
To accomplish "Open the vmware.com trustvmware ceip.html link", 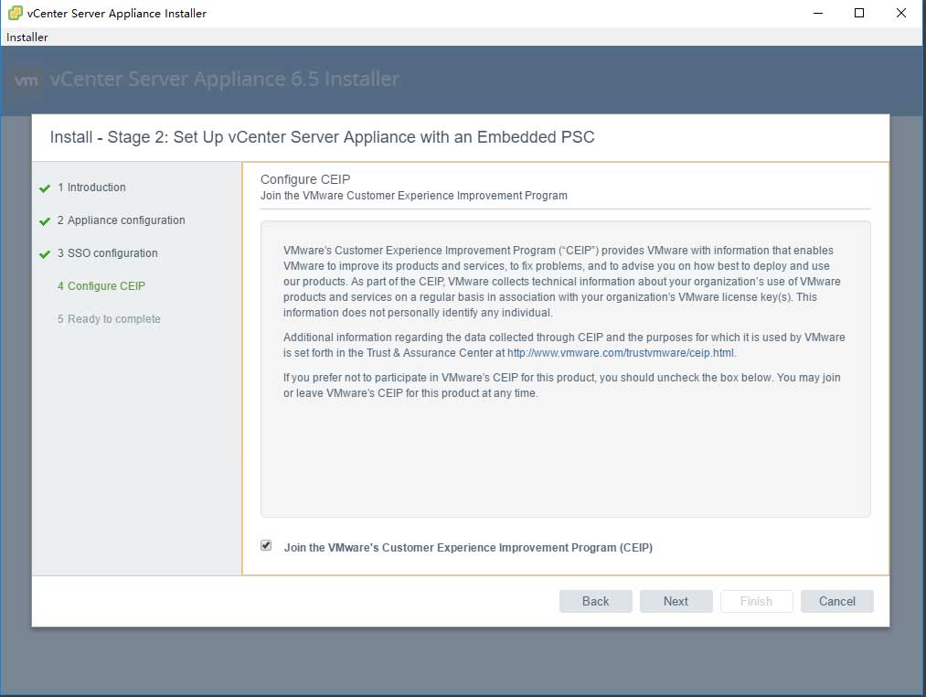I will tap(621, 353).
